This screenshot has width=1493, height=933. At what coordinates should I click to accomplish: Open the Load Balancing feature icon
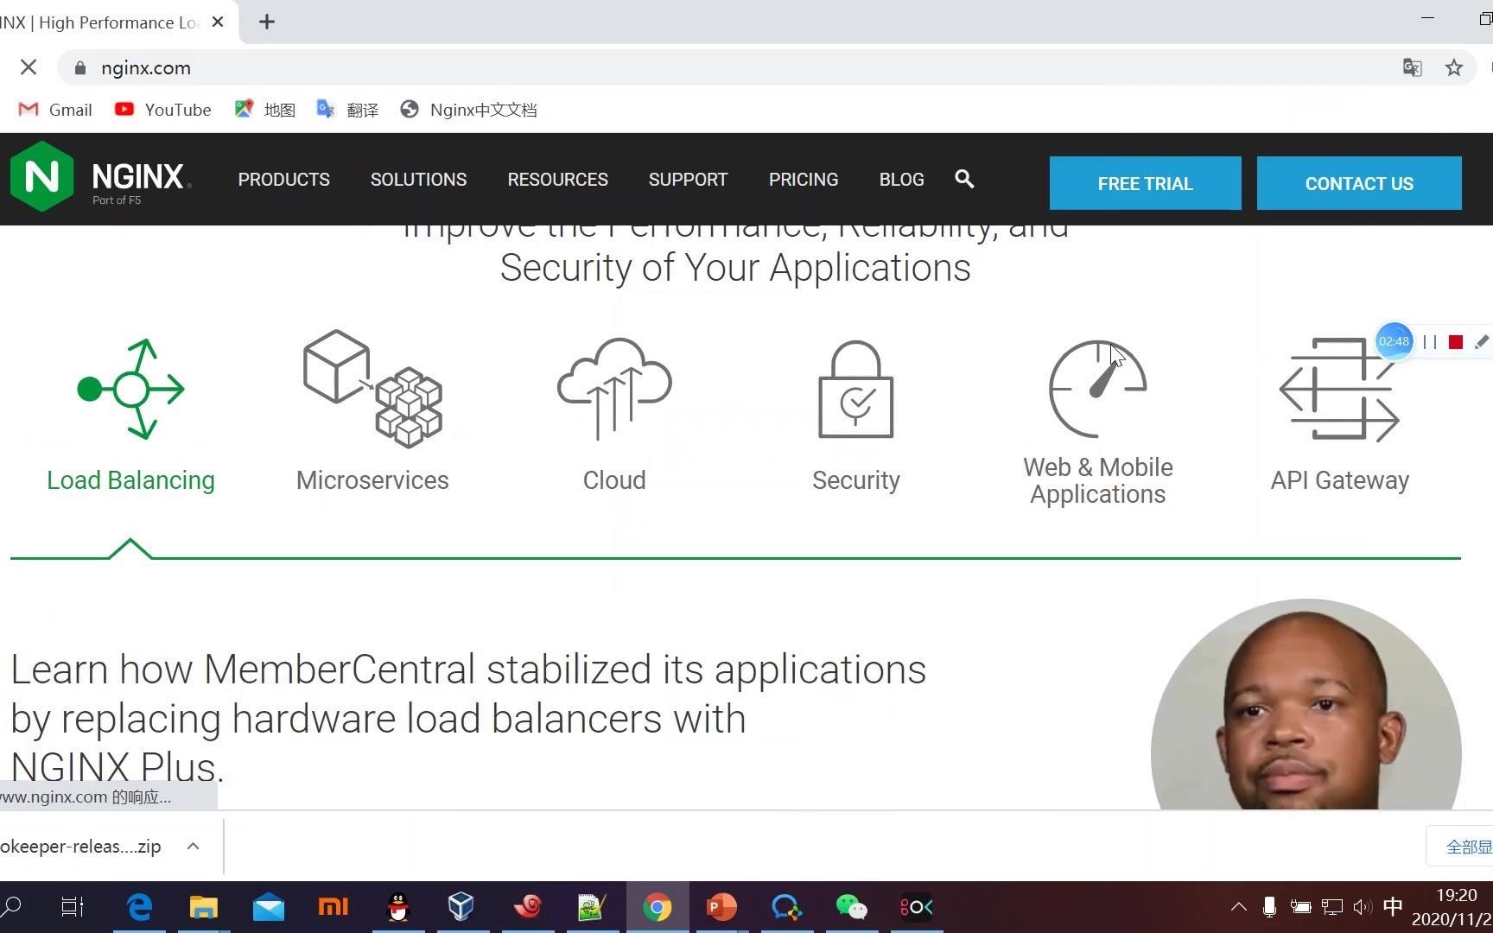tap(130, 390)
